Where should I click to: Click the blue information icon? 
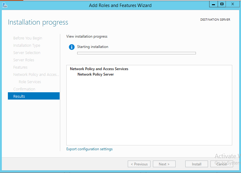[x=71, y=47]
